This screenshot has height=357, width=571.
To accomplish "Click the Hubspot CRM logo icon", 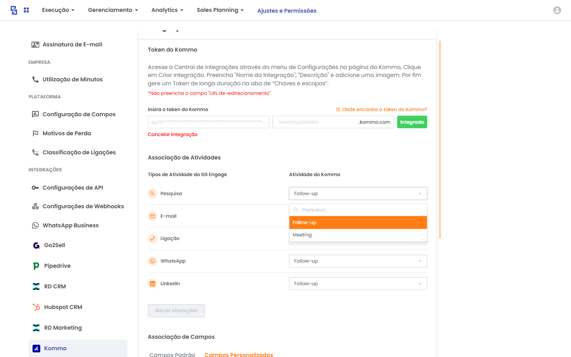I will (36, 307).
